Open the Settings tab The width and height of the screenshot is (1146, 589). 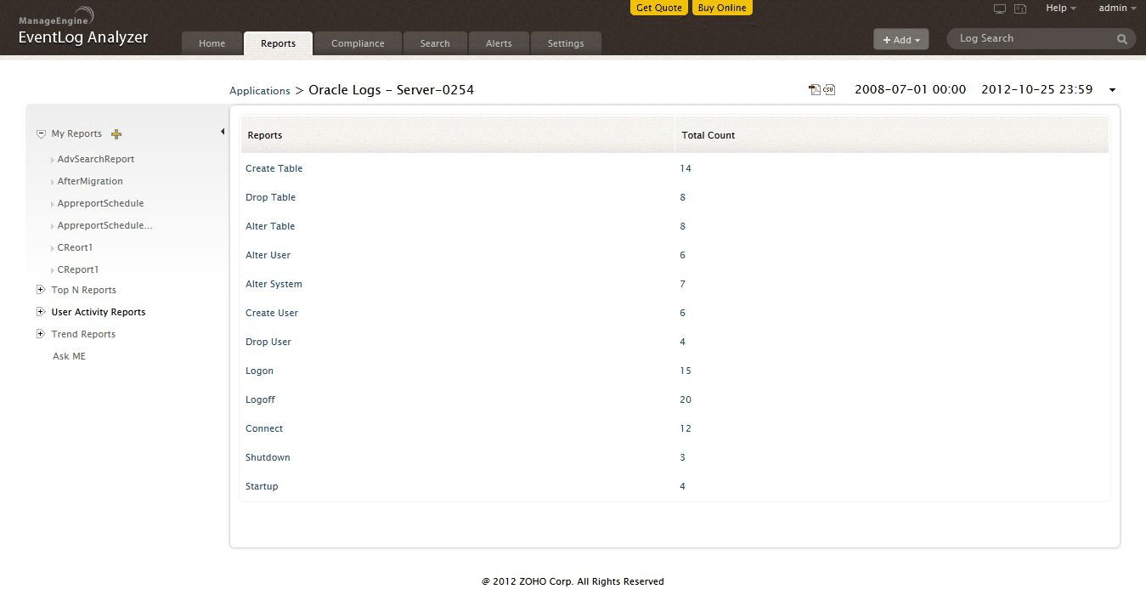pos(566,43)
